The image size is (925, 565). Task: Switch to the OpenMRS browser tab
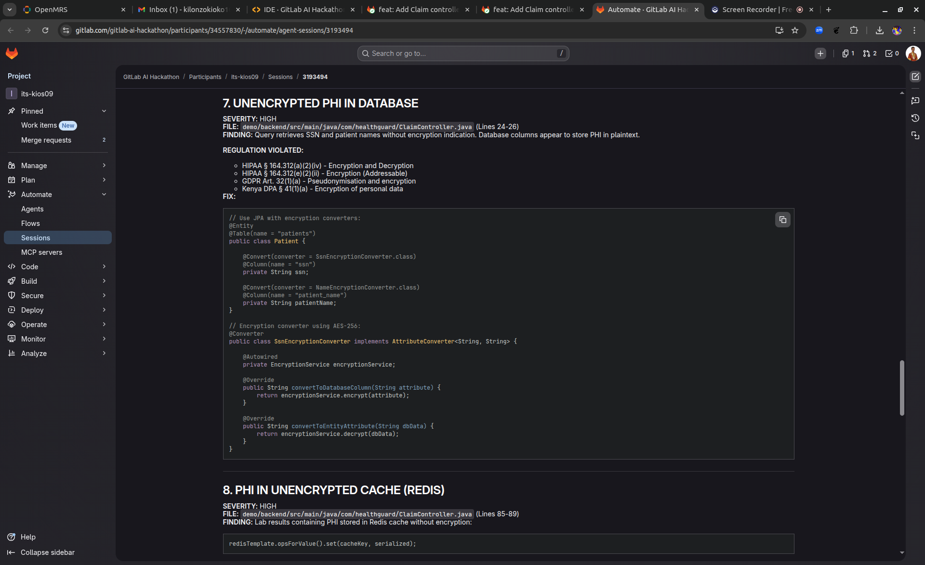pyautogui.click(x=67, y=10)
